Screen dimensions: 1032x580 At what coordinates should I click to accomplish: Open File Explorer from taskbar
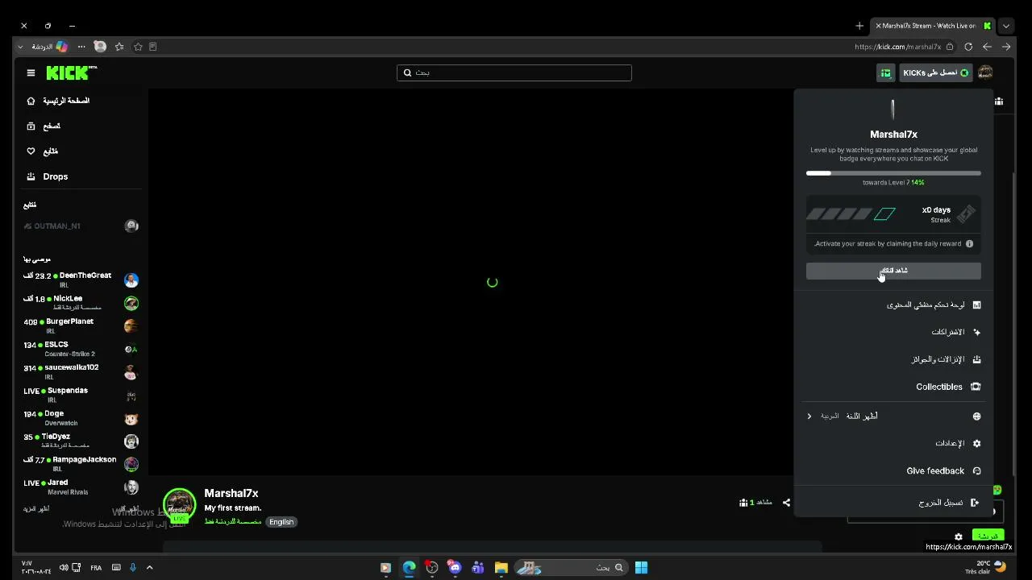click(x=501, y=567)
